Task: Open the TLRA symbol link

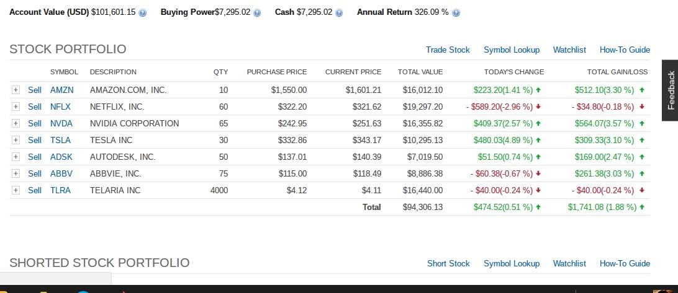Action: click(60, 190)
